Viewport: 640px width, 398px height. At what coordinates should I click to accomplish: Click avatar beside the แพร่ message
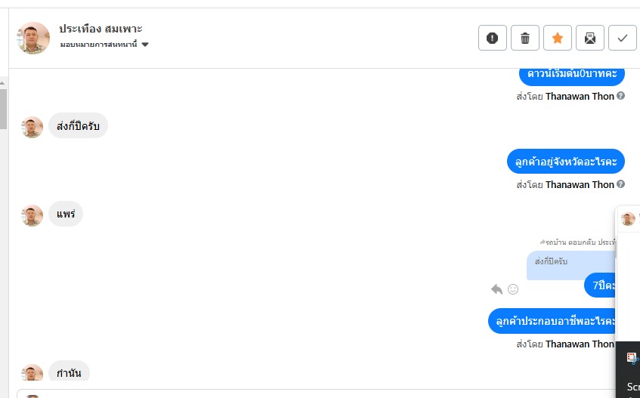point(32,215)
